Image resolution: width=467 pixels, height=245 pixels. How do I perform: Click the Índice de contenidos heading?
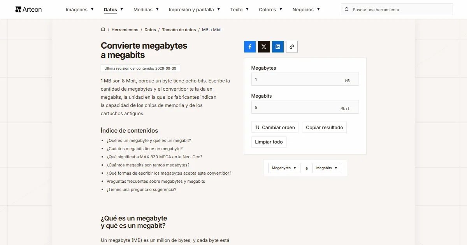pos(129,131)
